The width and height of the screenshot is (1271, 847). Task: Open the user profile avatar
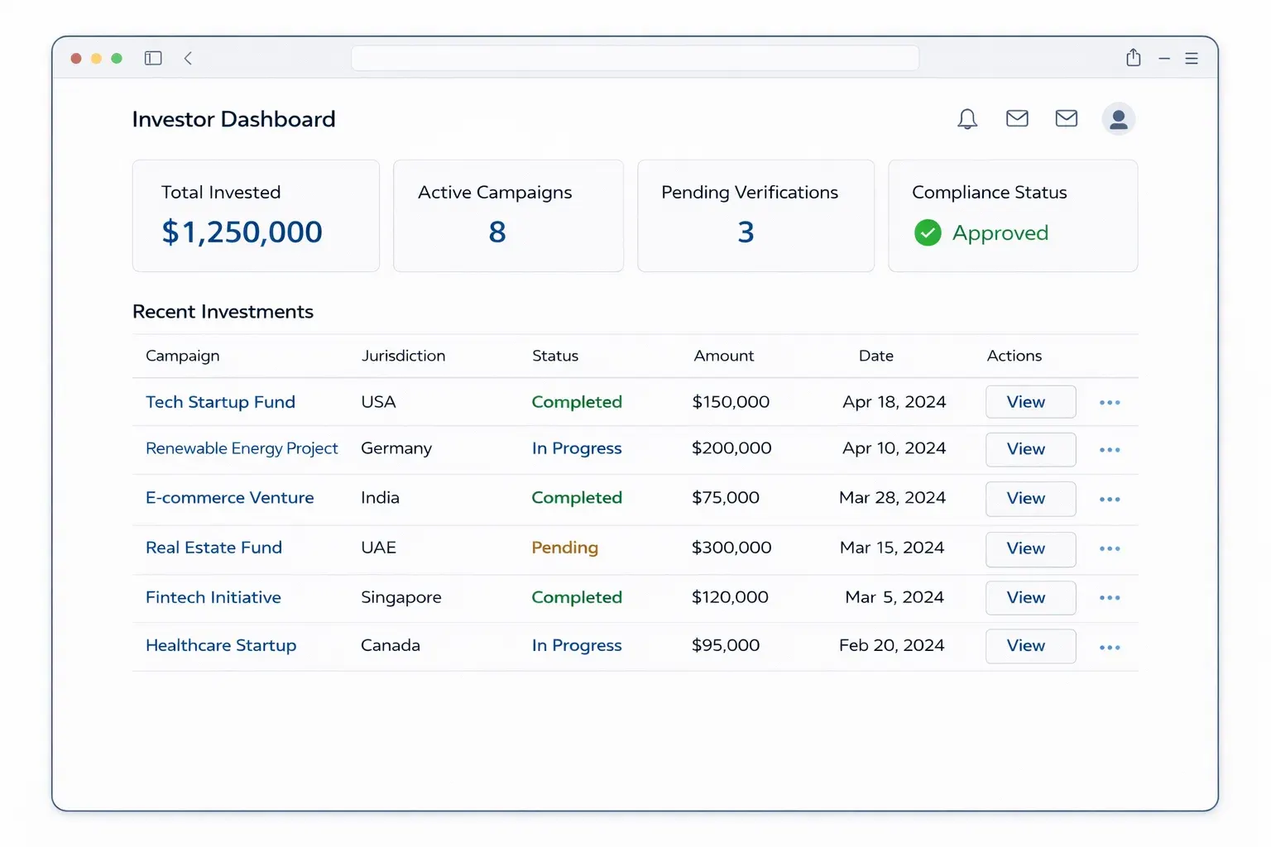click(x=1118, y=118)
